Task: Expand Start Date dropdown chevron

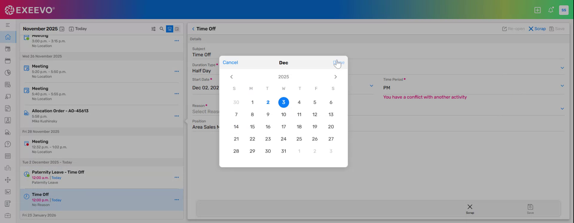Action: pyautogui.click(x=371, y=86)
